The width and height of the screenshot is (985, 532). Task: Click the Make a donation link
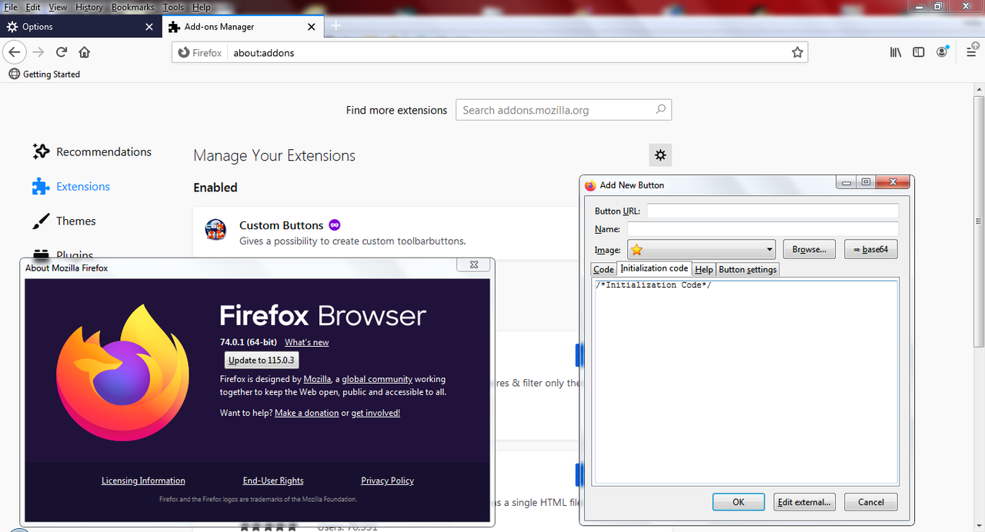pyautogui.click(x=306, y=413)
